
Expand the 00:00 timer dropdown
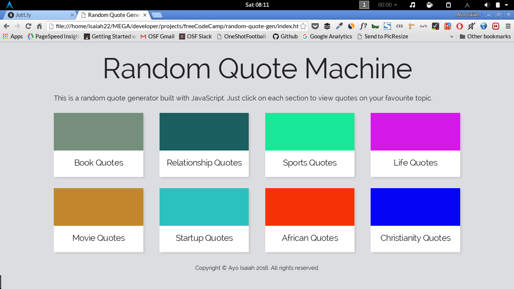(388, 5)
